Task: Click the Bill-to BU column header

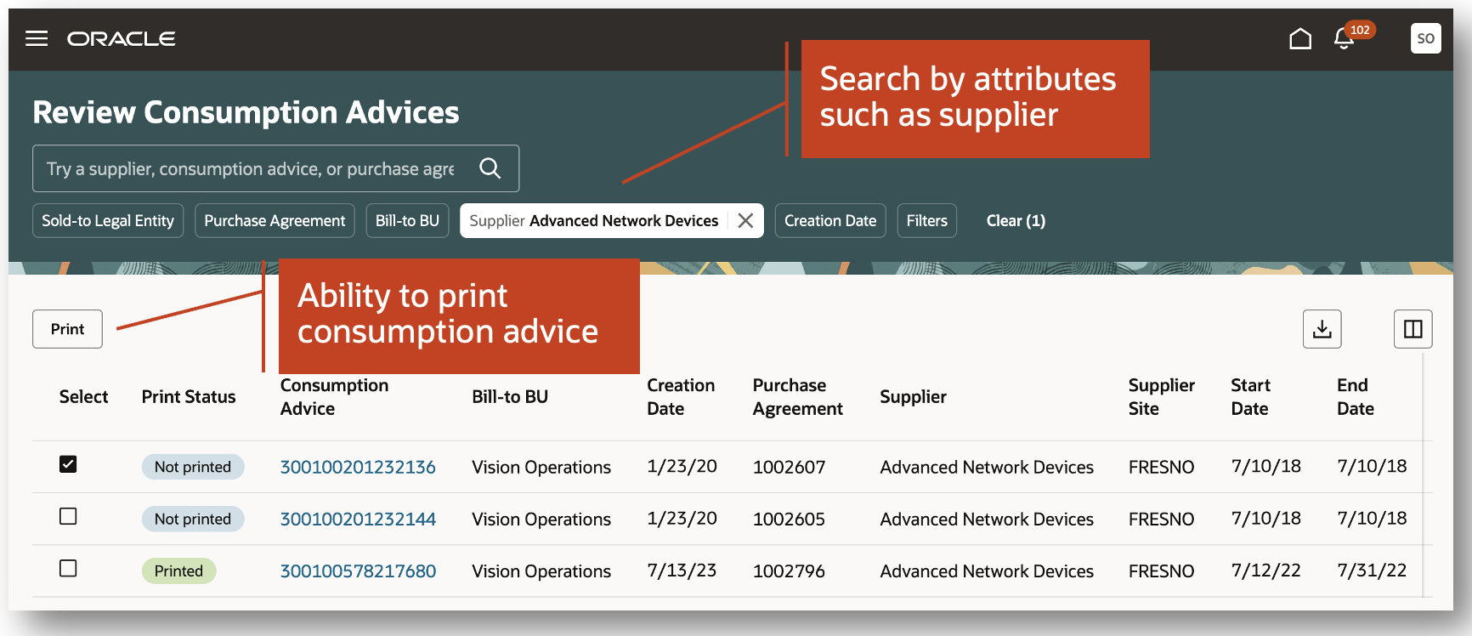Action: pos(510,396)
